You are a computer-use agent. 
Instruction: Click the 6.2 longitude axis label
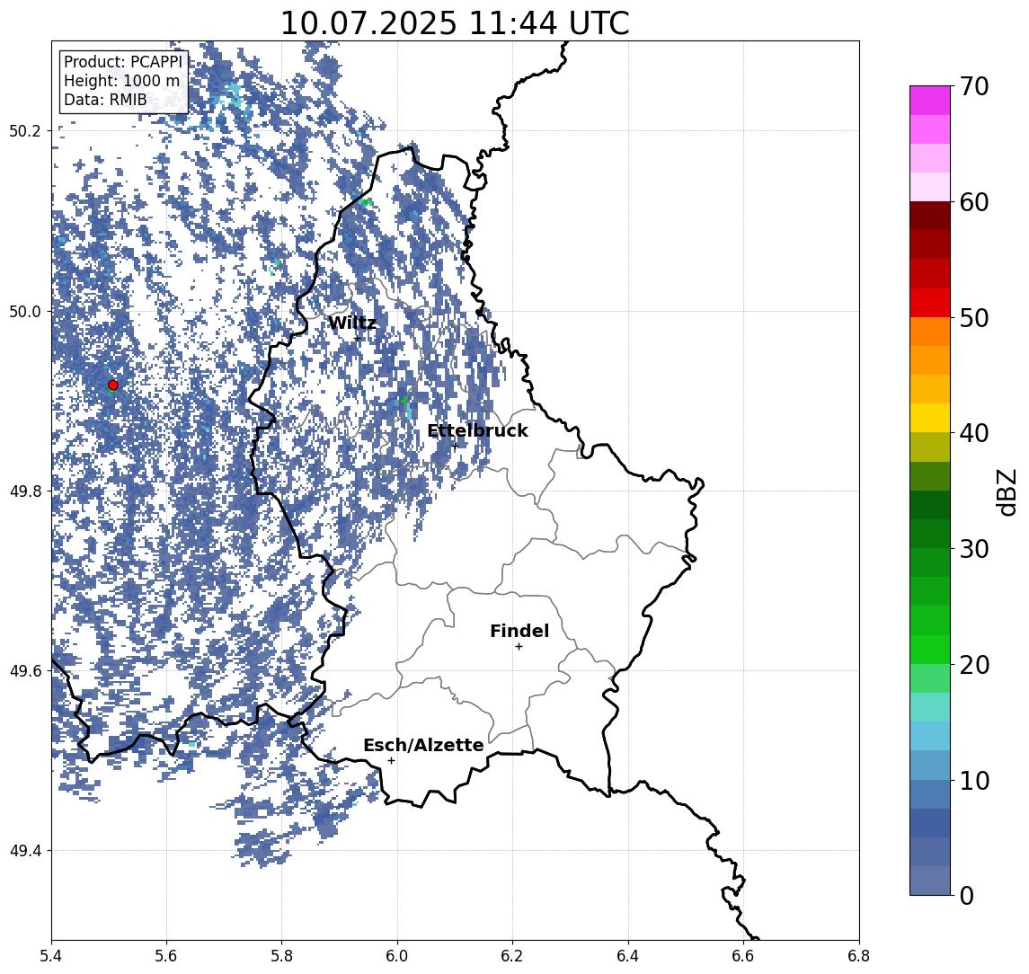click(x=512, y=956)
